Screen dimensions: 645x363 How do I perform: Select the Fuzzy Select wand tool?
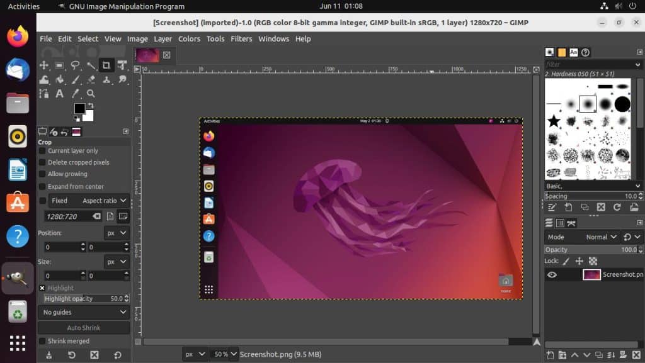91,65
